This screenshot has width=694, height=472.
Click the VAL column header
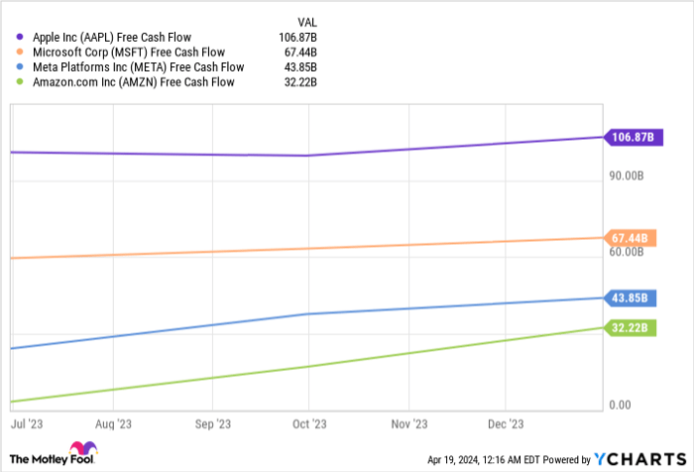click(307, 22)
